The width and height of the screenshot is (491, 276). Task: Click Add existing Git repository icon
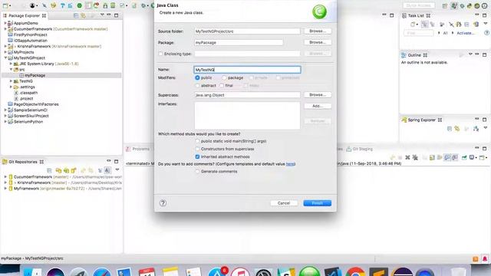click(58, 170)
